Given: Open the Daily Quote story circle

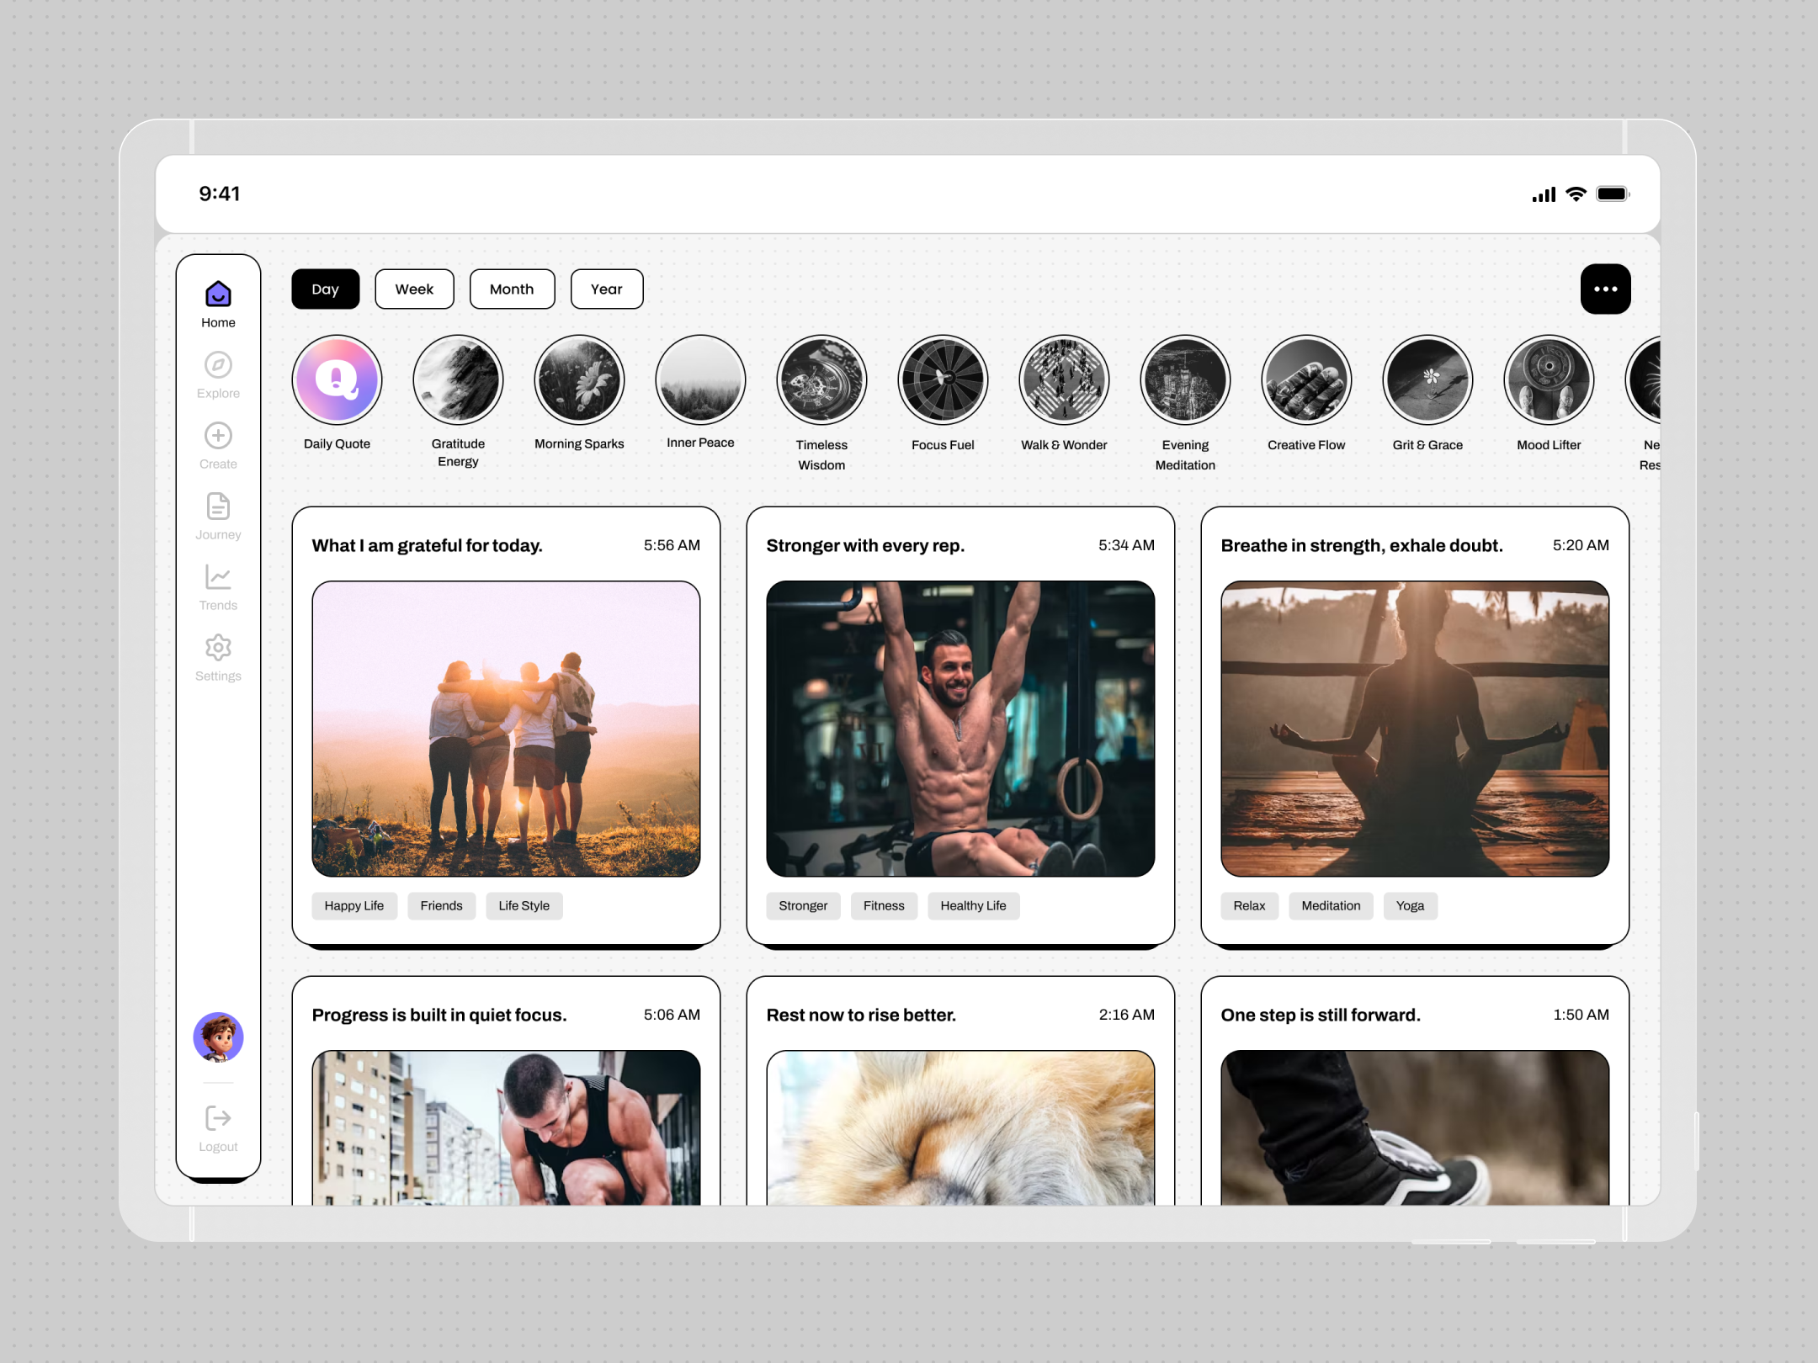Looking at the screenshot, I should pos(337,379).
